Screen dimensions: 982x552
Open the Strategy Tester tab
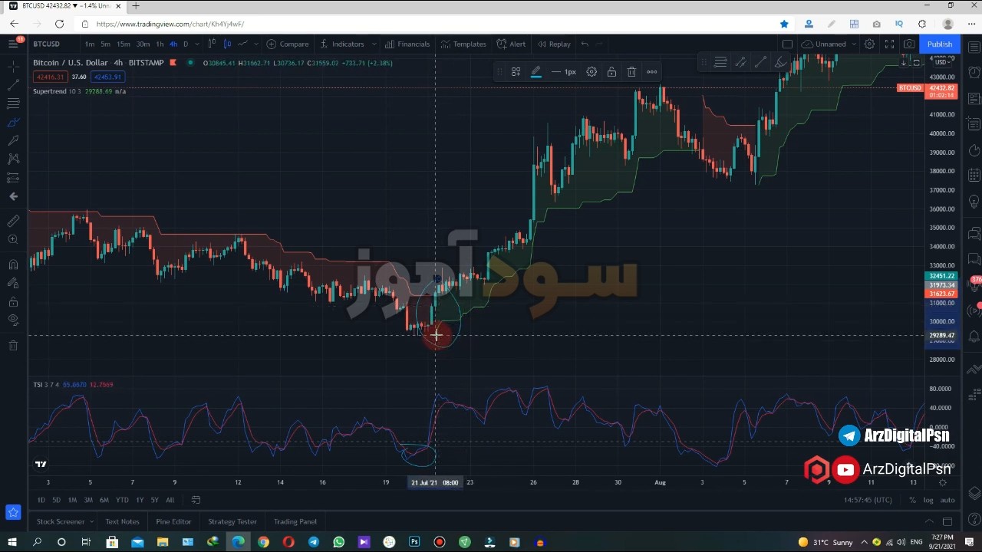pyautogui.click(x=232, y=521)
